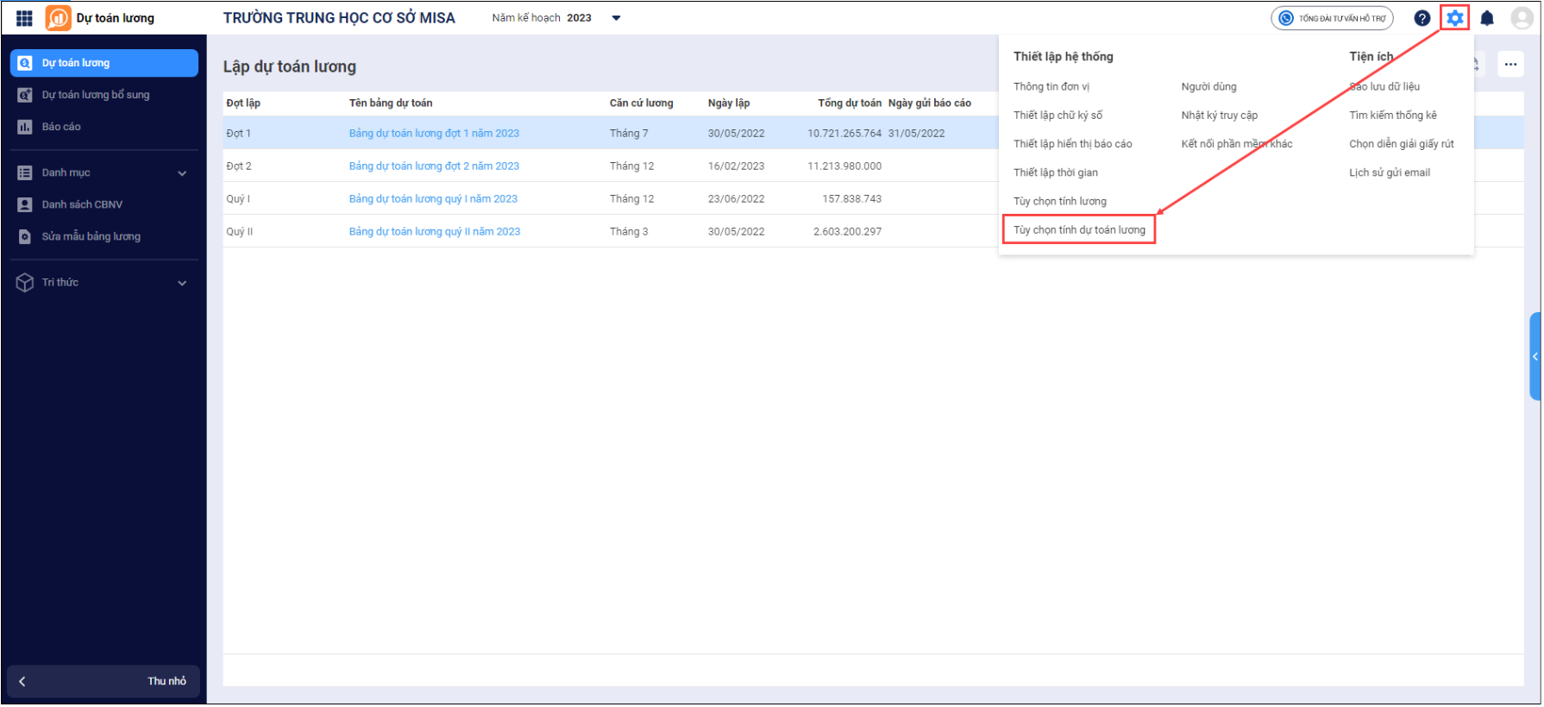Image resolution: width=1544 pixels, height=707 pixels.
Task: Click Tổng đài tư vấn hỗ trợ button
Action: click(1332, 18)
